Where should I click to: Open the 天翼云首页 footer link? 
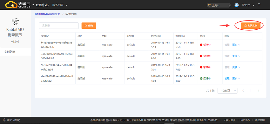point(230,120)
